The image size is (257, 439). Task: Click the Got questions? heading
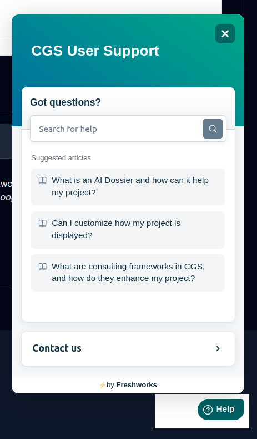click(65, 102)
